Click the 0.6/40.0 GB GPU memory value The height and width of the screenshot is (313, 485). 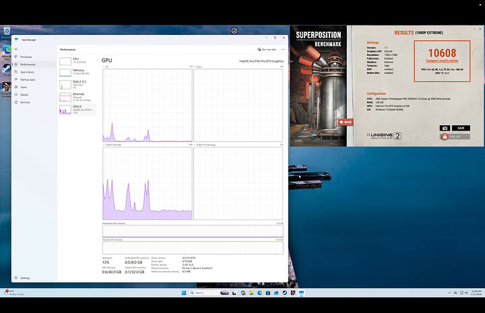112,272
